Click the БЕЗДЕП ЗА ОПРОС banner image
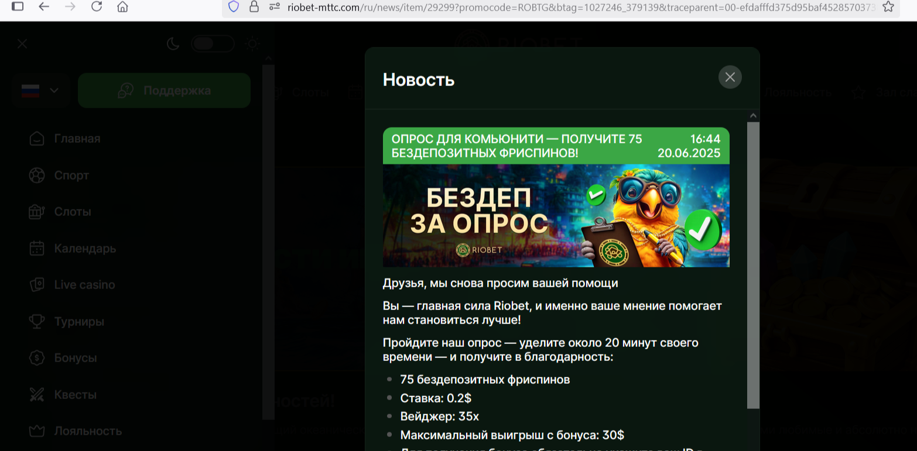The width and height of the screenshot is (917, 451). (556, 215)
